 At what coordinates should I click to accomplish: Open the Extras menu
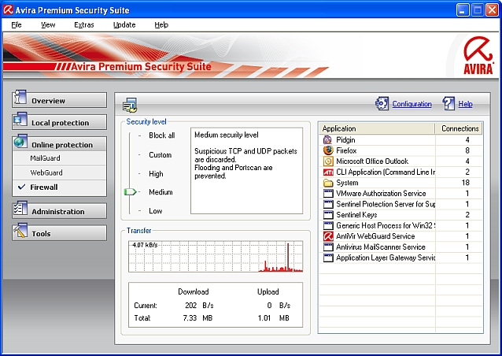pos(84,24)
